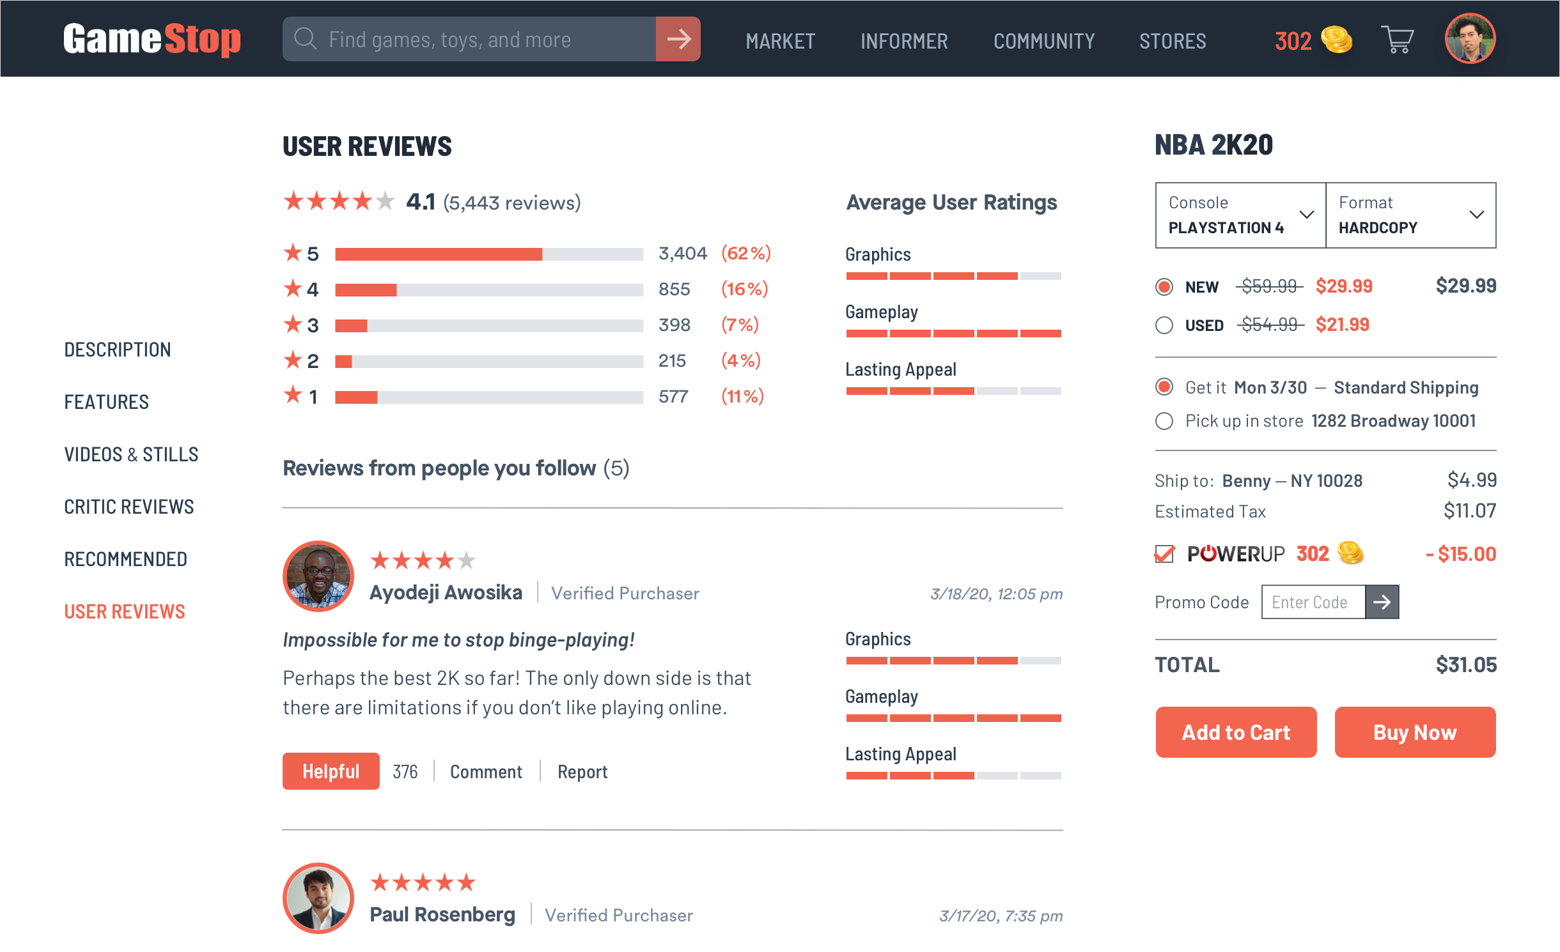The width and height of the screenshot is (1560, 952).
Task: Open the Format Hardcopy dropdown
Action: pyautogui.click(x=1411, y=215)
